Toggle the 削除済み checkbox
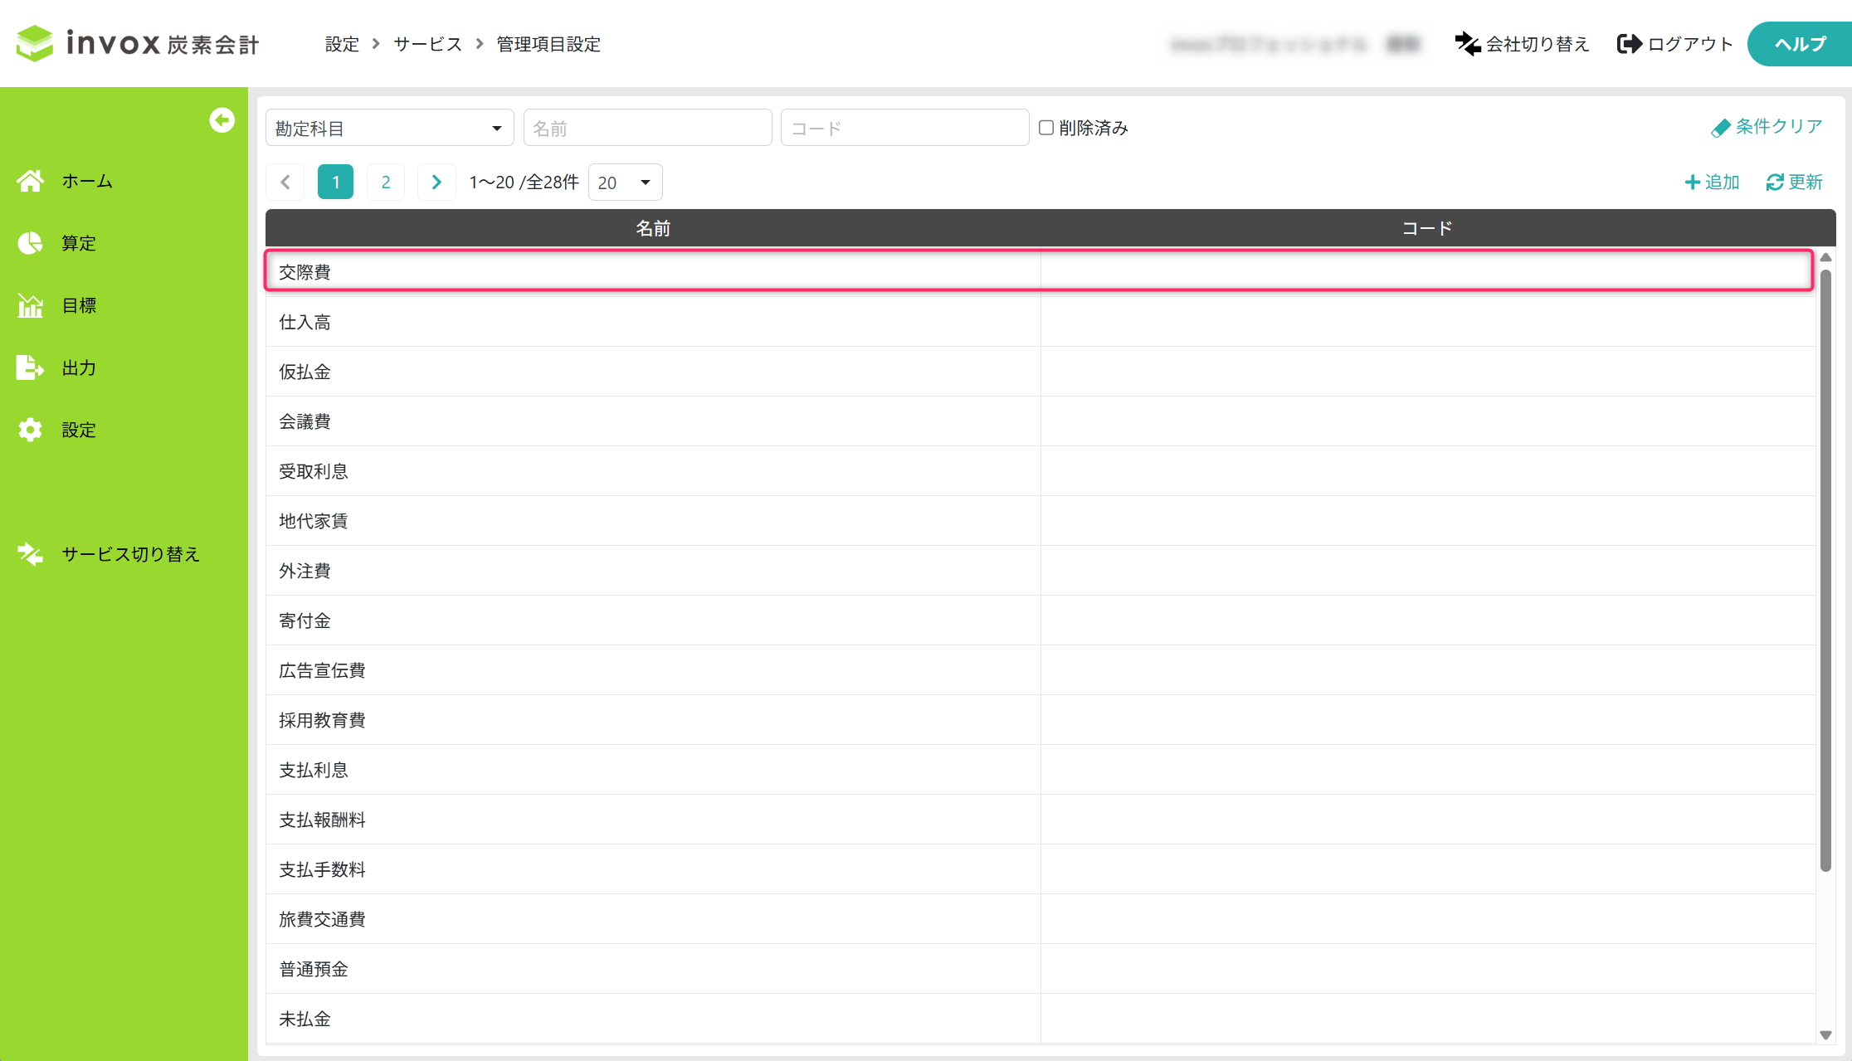This screenshot has width=1852, height=1061. (x=1046, y=128)
